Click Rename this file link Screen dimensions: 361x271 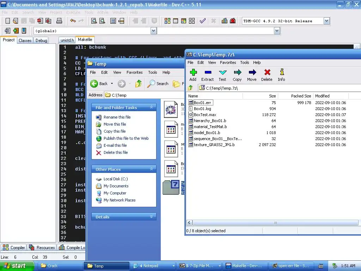point(117,117)
